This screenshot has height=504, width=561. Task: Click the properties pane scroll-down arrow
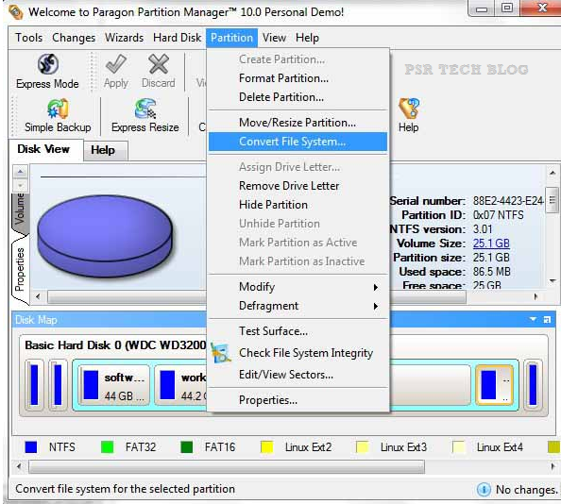coord(552,280)
